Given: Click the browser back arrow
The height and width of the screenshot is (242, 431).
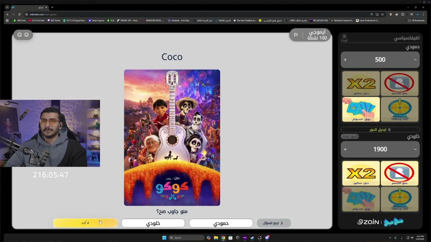Looking at the screenshot, I should coord(7,14).
